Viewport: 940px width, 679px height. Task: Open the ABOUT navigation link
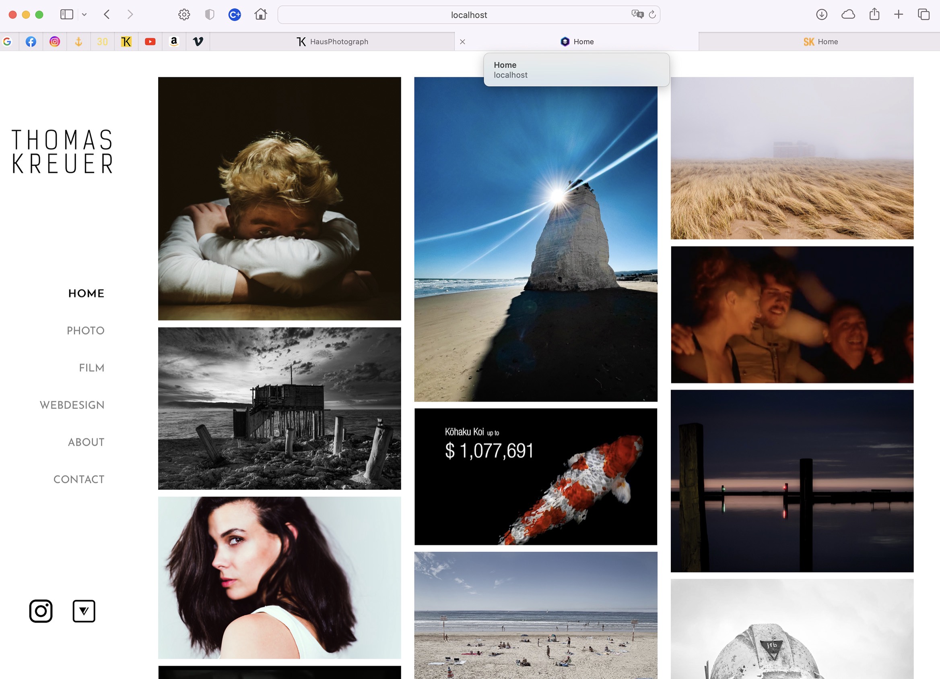click(x=86, y=442)
